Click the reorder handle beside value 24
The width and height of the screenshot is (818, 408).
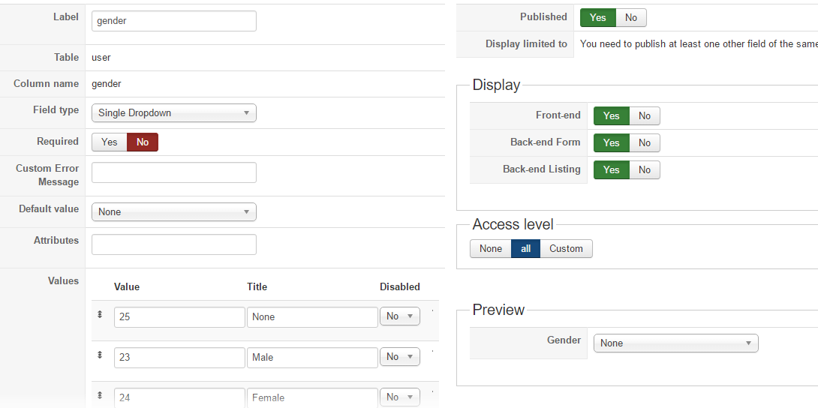(100, 395)
